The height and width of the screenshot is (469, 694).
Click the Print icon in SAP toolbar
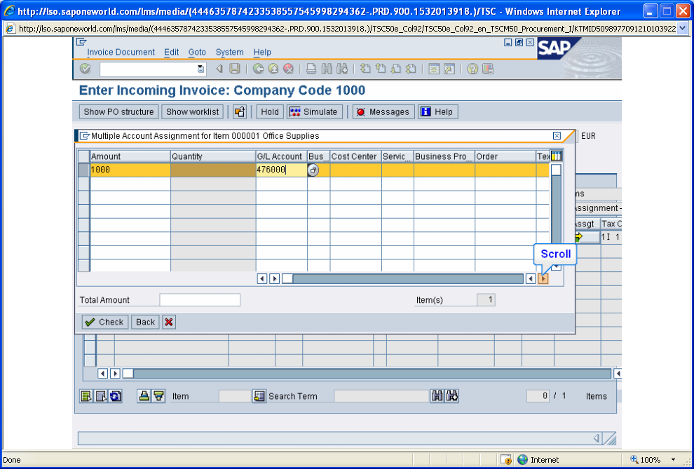311,69
